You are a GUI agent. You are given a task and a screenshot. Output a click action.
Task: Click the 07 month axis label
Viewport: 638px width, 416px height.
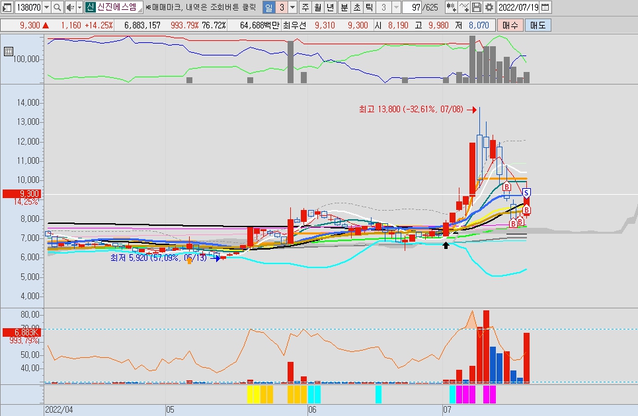pyautogui.click(x=447, y=409)
